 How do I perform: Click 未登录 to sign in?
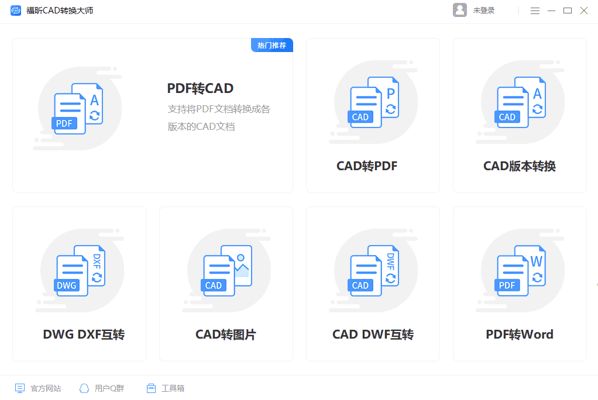(483, 10)
